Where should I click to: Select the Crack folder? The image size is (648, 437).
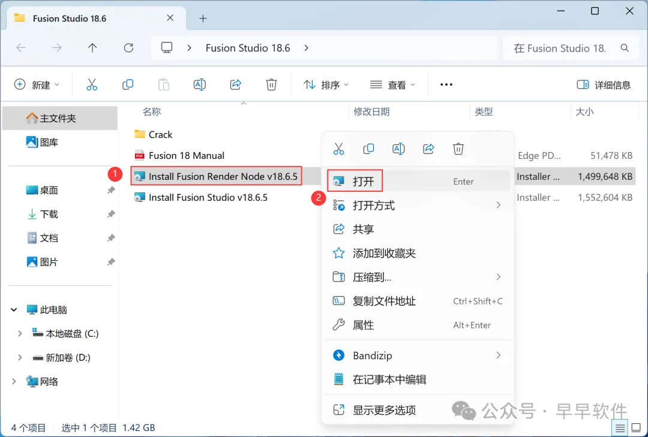[x=154, y=134]
